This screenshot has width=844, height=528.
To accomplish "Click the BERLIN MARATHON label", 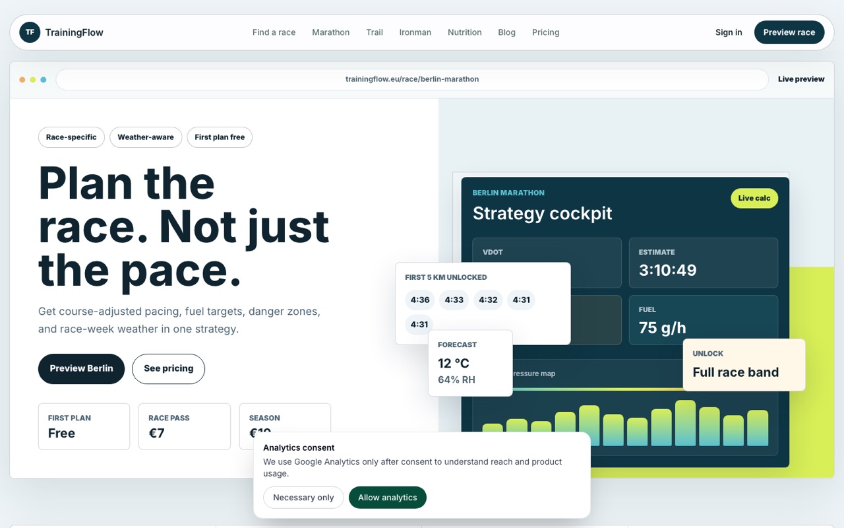I will pyautogui.click(x=508, y=193).
